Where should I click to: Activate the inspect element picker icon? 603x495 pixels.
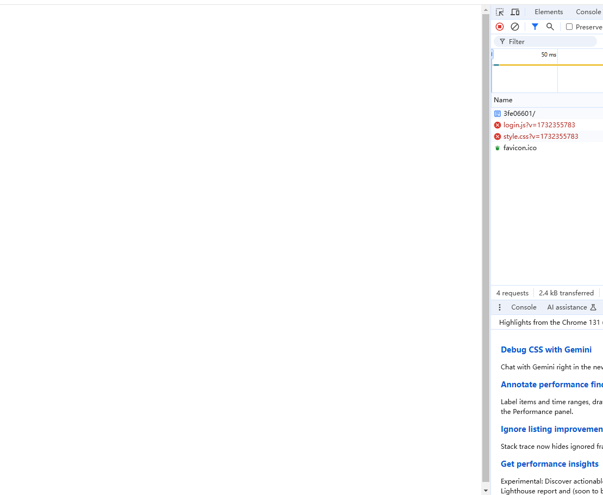pyautogui.click(x=500, y=12)
